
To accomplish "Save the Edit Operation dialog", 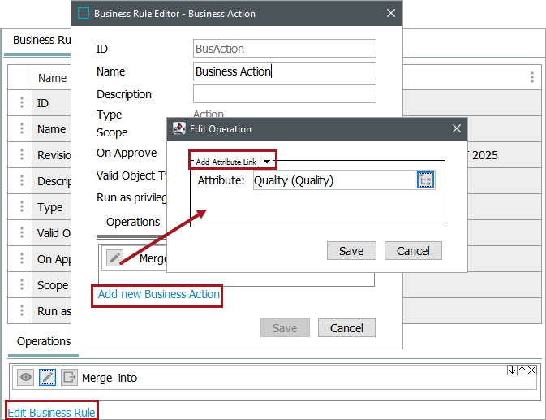I will [x=351, y=251].
